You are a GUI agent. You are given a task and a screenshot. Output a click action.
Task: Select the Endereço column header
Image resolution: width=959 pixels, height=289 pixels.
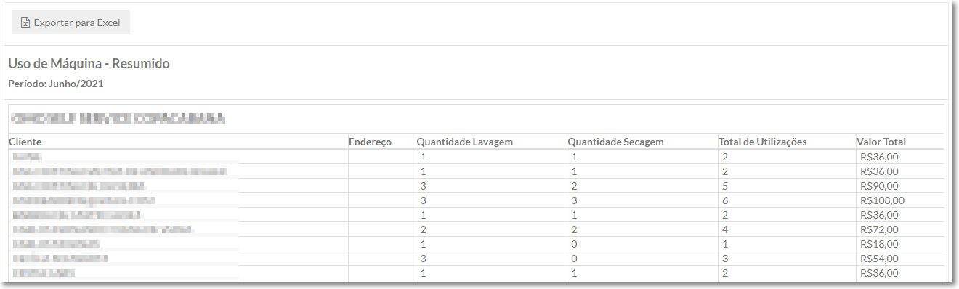point(370,142)
